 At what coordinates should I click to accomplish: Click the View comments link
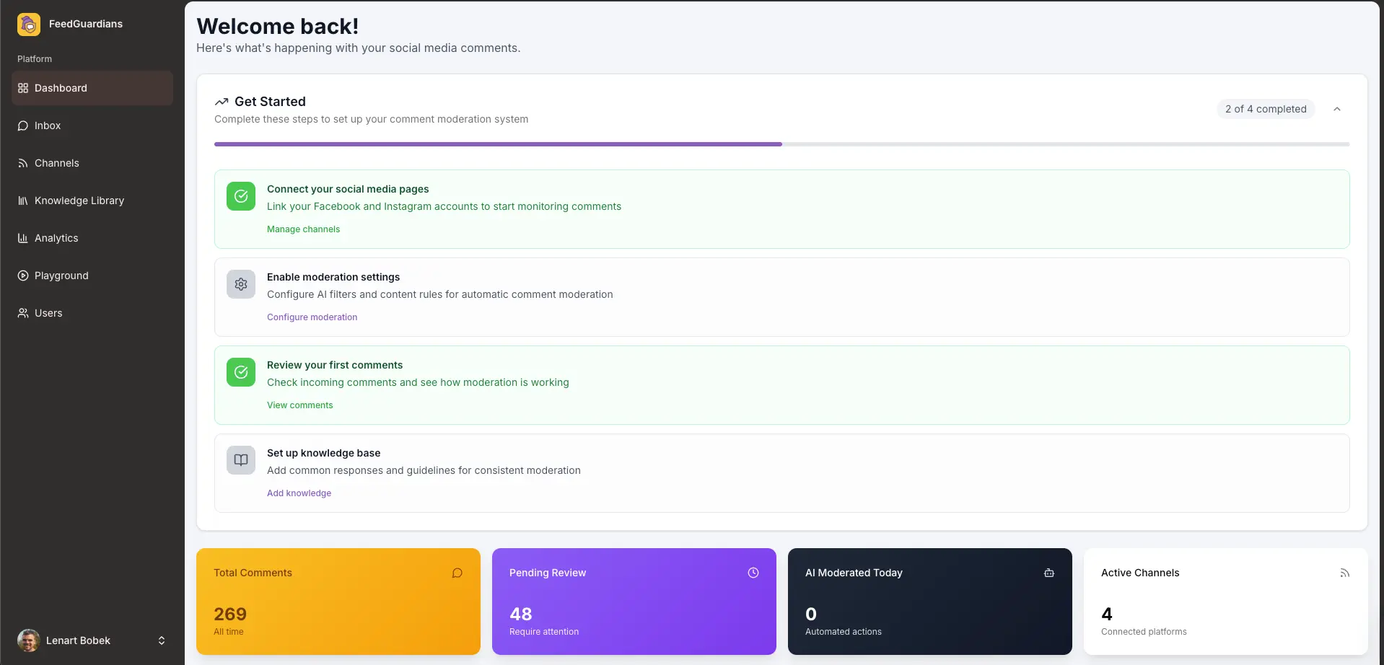(299, 405)
